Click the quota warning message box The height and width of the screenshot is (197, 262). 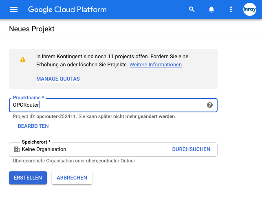click(113, 69)
